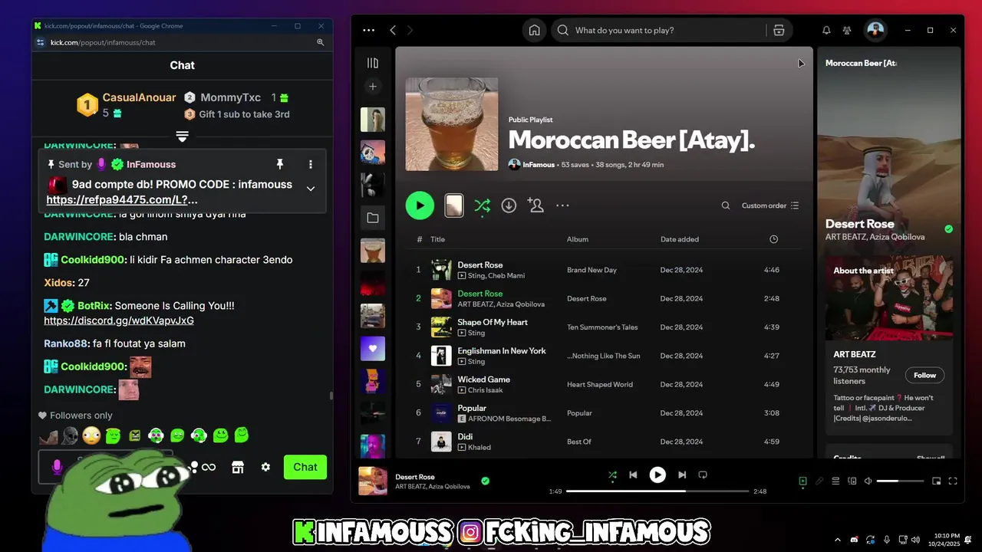Seek on the song progress bar

(x=657, y=491)
